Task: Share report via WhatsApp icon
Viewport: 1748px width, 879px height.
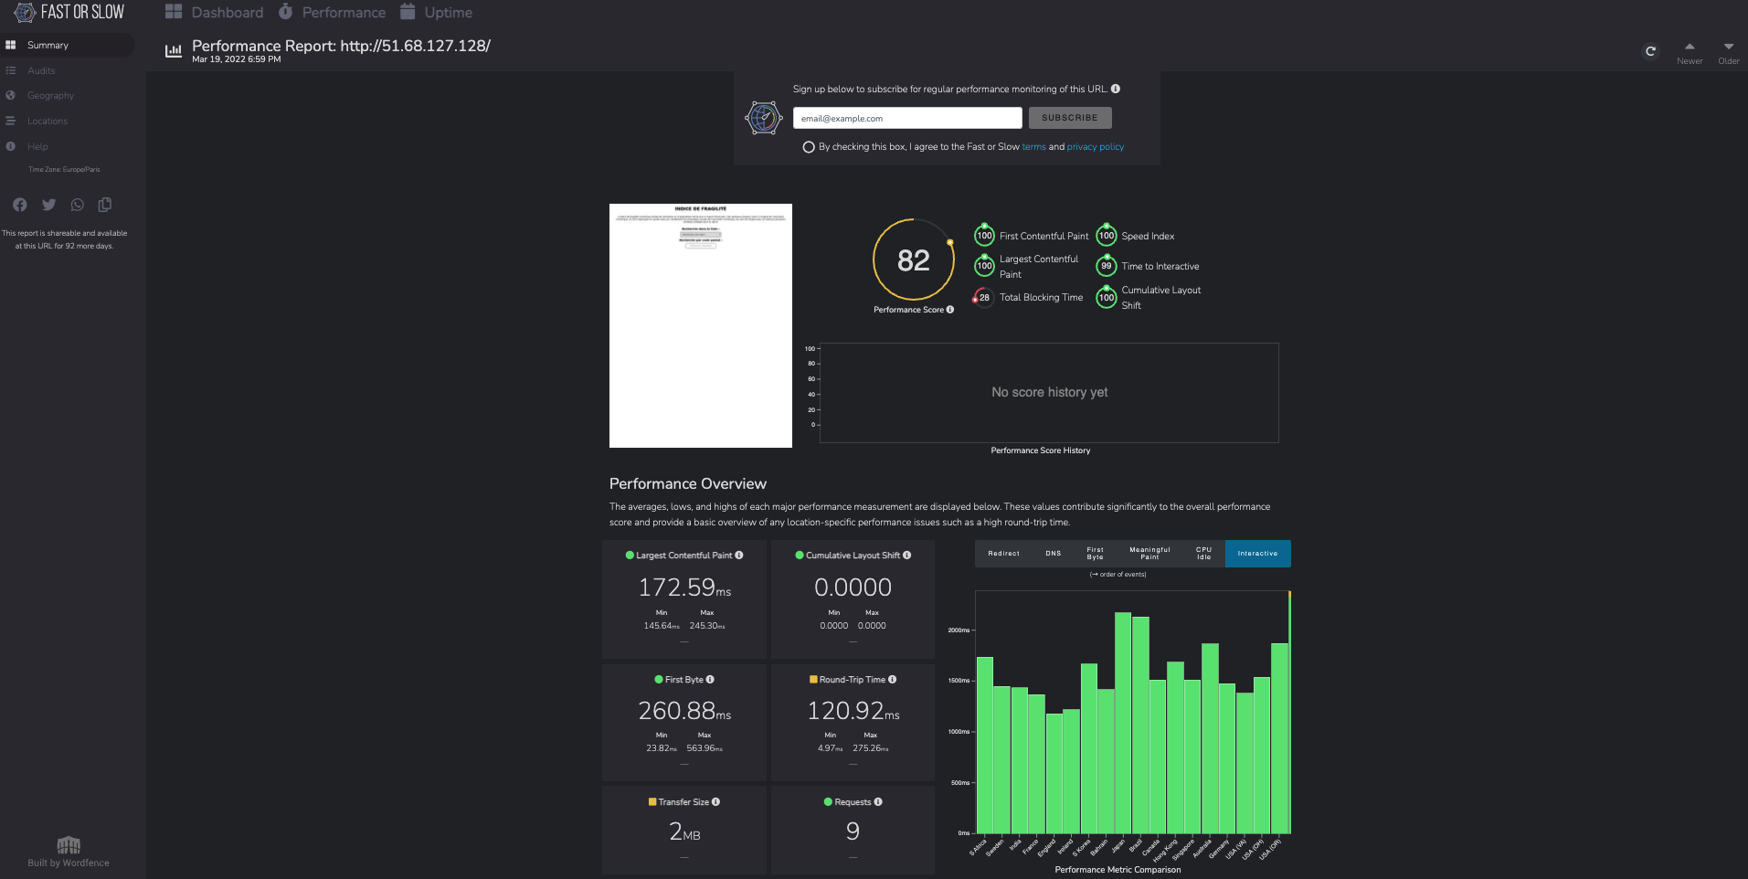Action: [x=77, y=205]
